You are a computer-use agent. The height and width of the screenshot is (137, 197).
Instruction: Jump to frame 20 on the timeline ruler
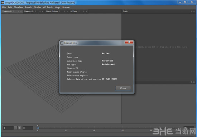(151, 131)
